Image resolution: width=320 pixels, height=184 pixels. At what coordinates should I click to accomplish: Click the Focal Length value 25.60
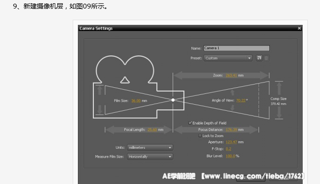[x=152, y=130]
